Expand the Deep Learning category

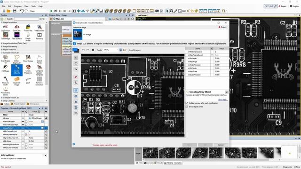coord(2,100)
